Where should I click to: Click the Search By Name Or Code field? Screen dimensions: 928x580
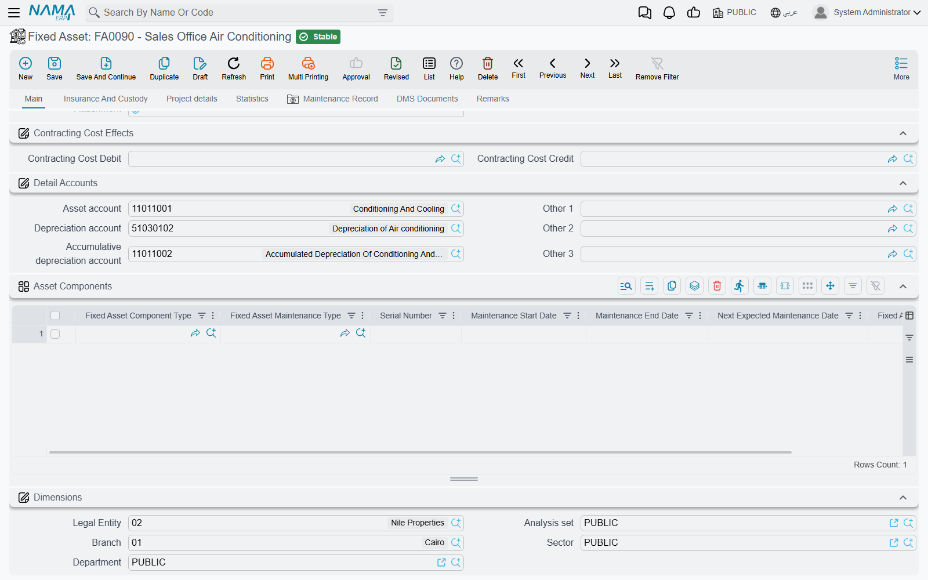(240, 13)
